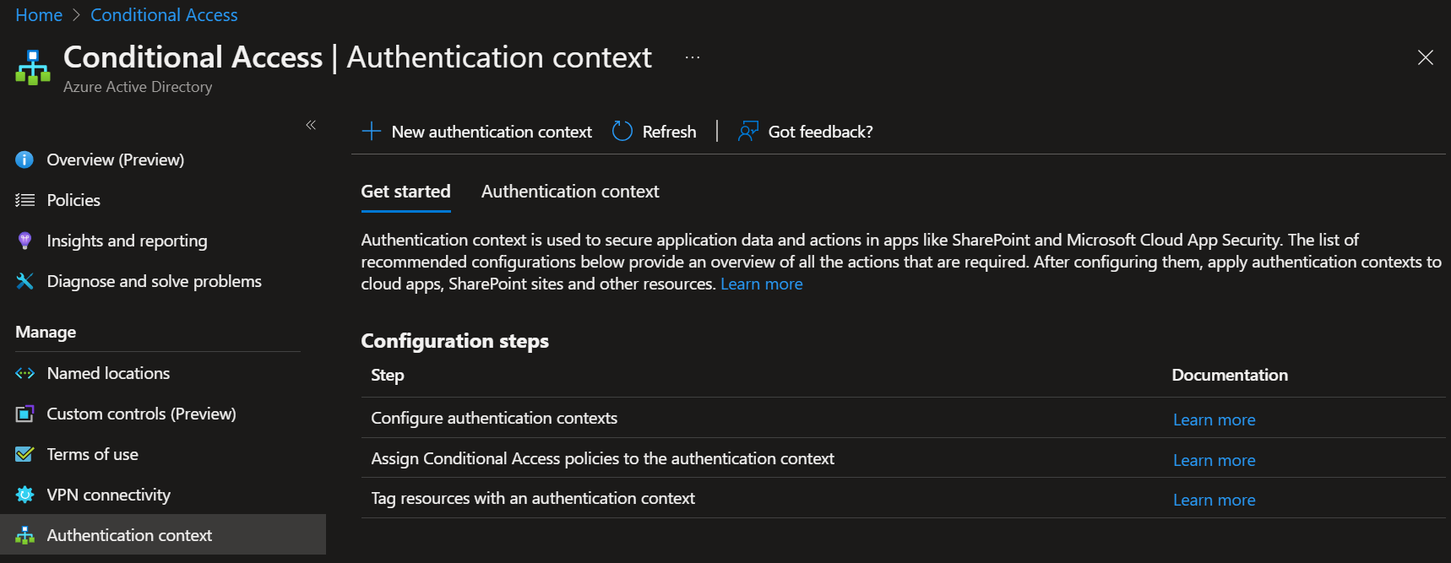Go to Home breadcrumb link

pos(39,15)
